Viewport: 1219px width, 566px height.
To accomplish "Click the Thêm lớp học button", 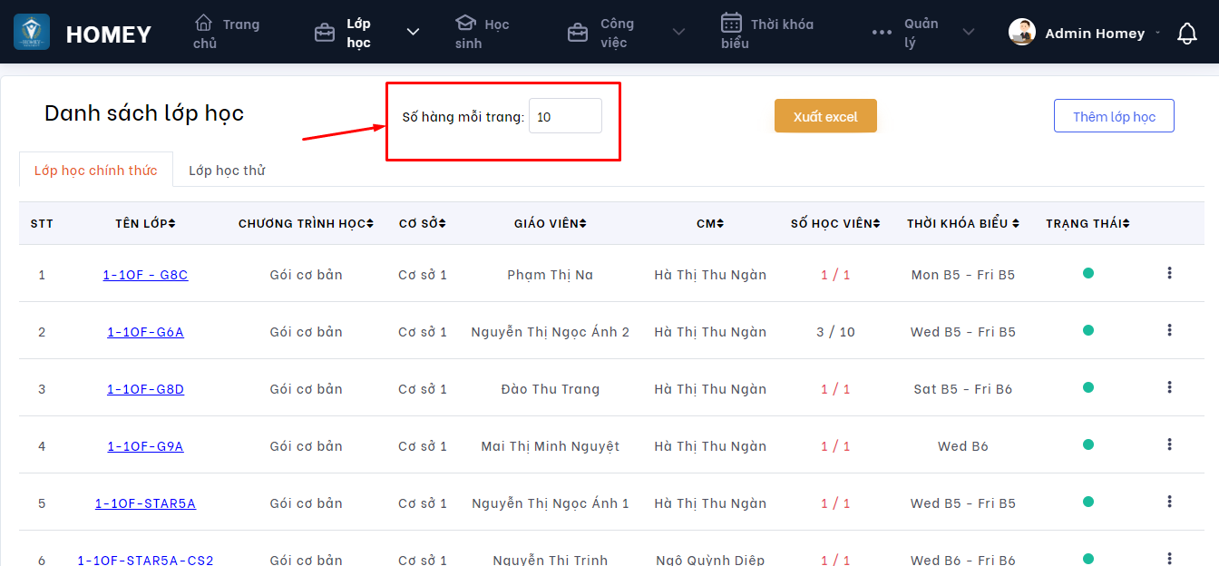I will click(x=1114, y=116).
